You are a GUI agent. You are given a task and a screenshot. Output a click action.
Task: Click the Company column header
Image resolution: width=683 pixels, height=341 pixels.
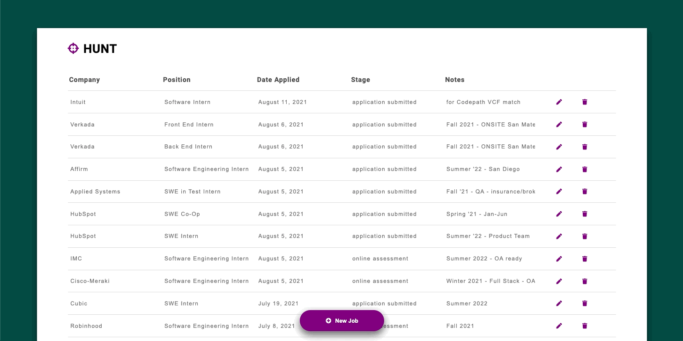click(x=84, y=80)
